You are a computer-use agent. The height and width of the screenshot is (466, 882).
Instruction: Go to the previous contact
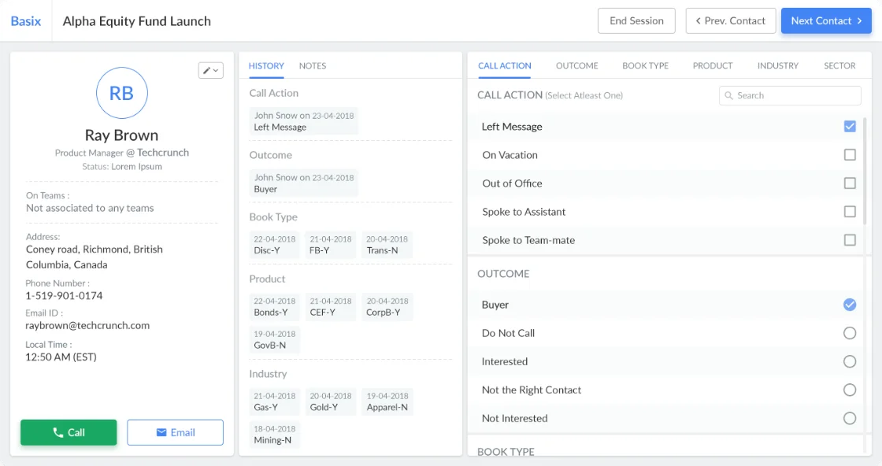(730, 20)
